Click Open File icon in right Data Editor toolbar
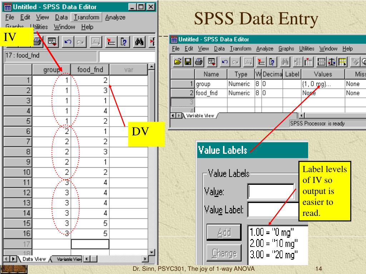Image resolution: width=366 pixels, height=274 pixels. tap(178, 62)
